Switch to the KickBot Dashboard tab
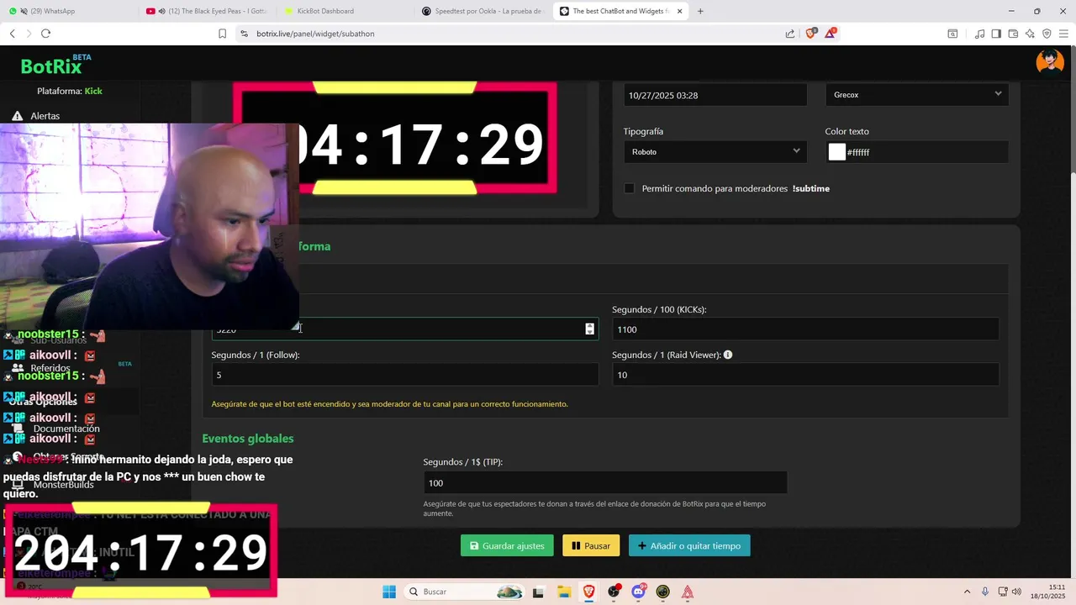The height and width of the screenshot is (605, 1076). (x=345, y=11)
